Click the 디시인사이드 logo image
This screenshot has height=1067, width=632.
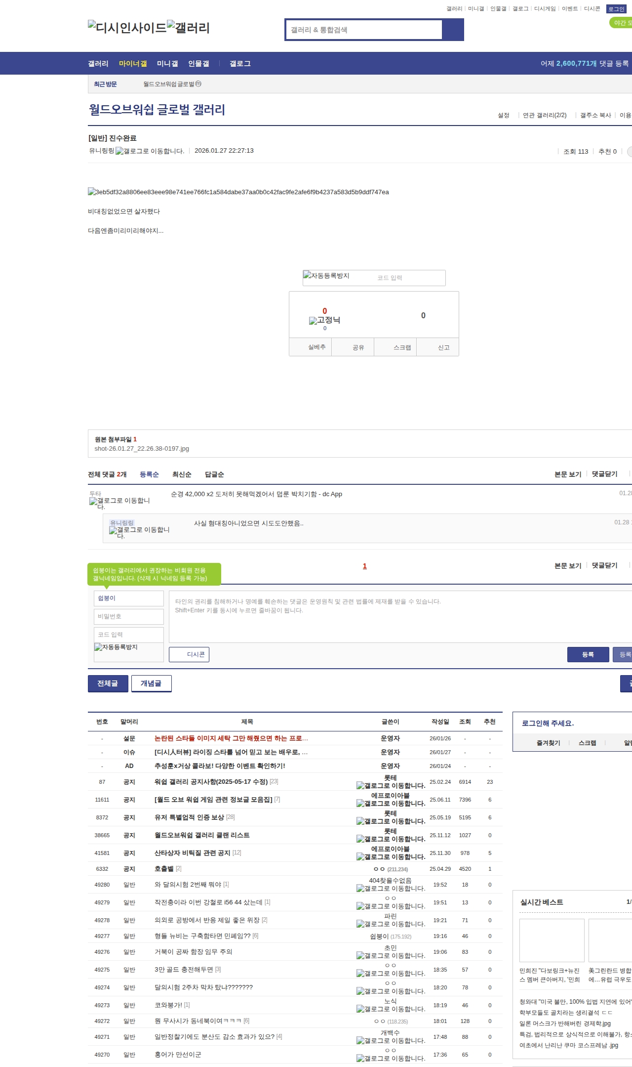pyautogui.click(x=127, y=28)
